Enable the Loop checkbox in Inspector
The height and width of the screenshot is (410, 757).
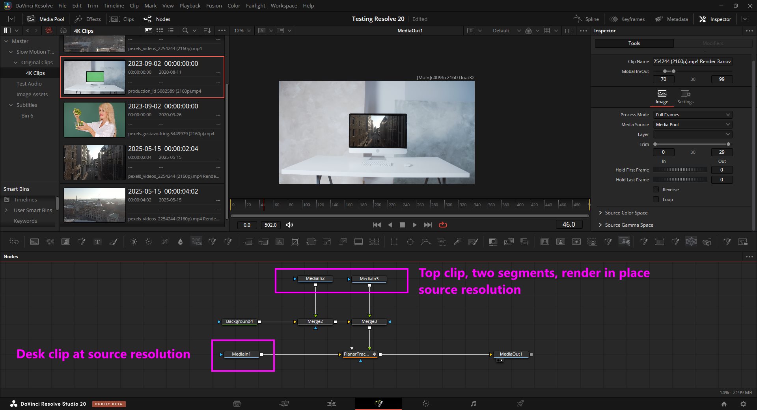[x=656, y=199]
